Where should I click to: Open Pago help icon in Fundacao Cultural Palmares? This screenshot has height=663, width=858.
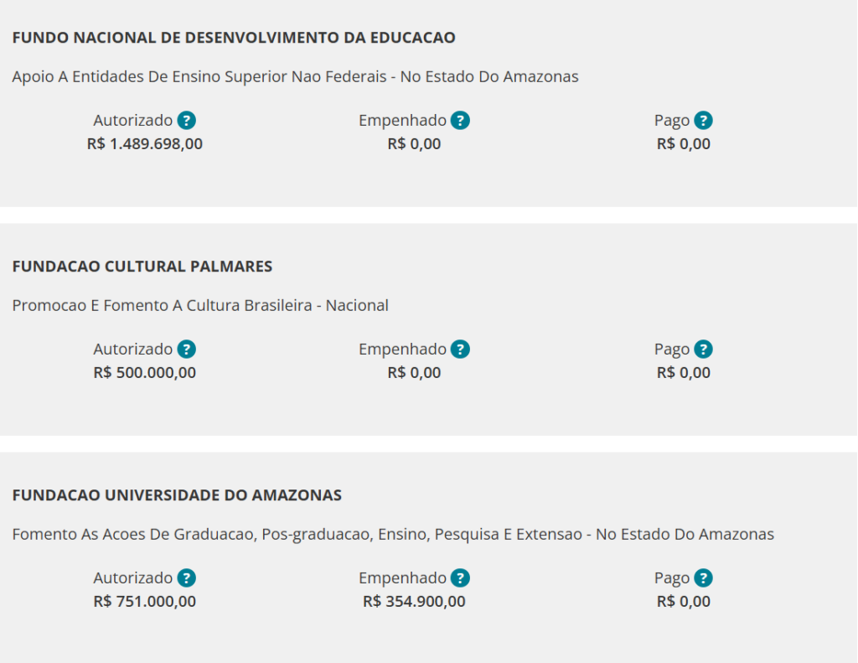pyautogui.click(x=703, y=350)
